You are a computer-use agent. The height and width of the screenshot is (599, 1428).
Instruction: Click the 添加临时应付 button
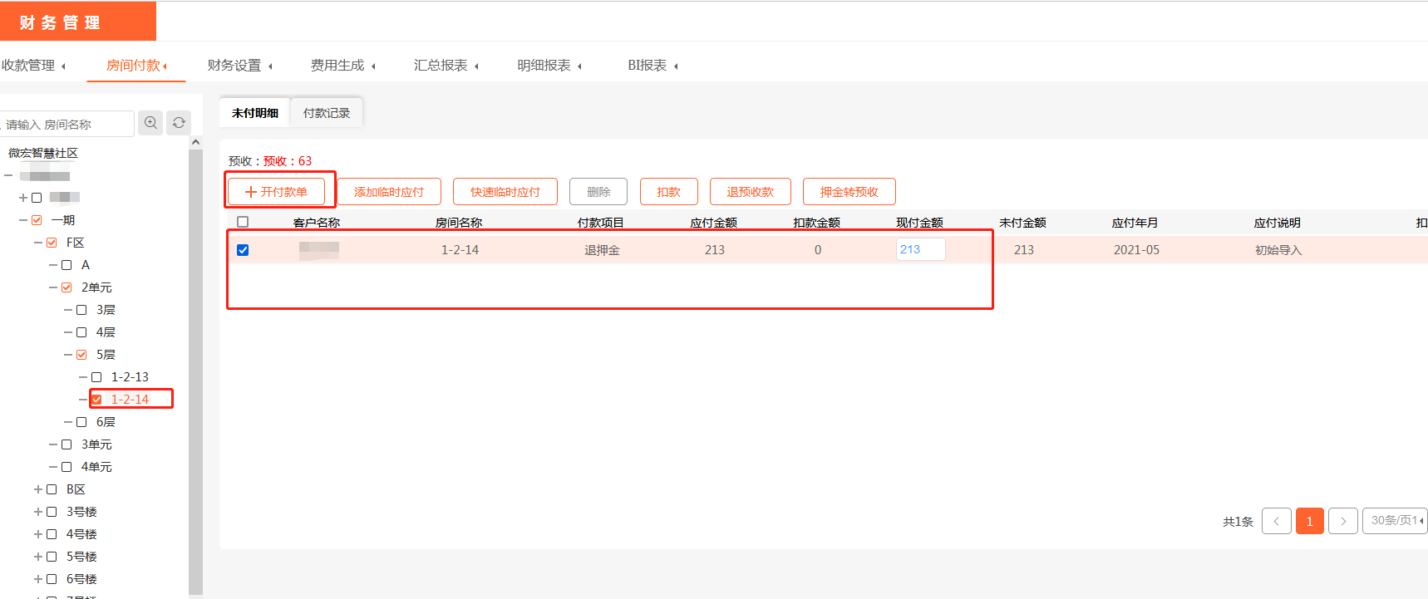(x=389, y=192)
